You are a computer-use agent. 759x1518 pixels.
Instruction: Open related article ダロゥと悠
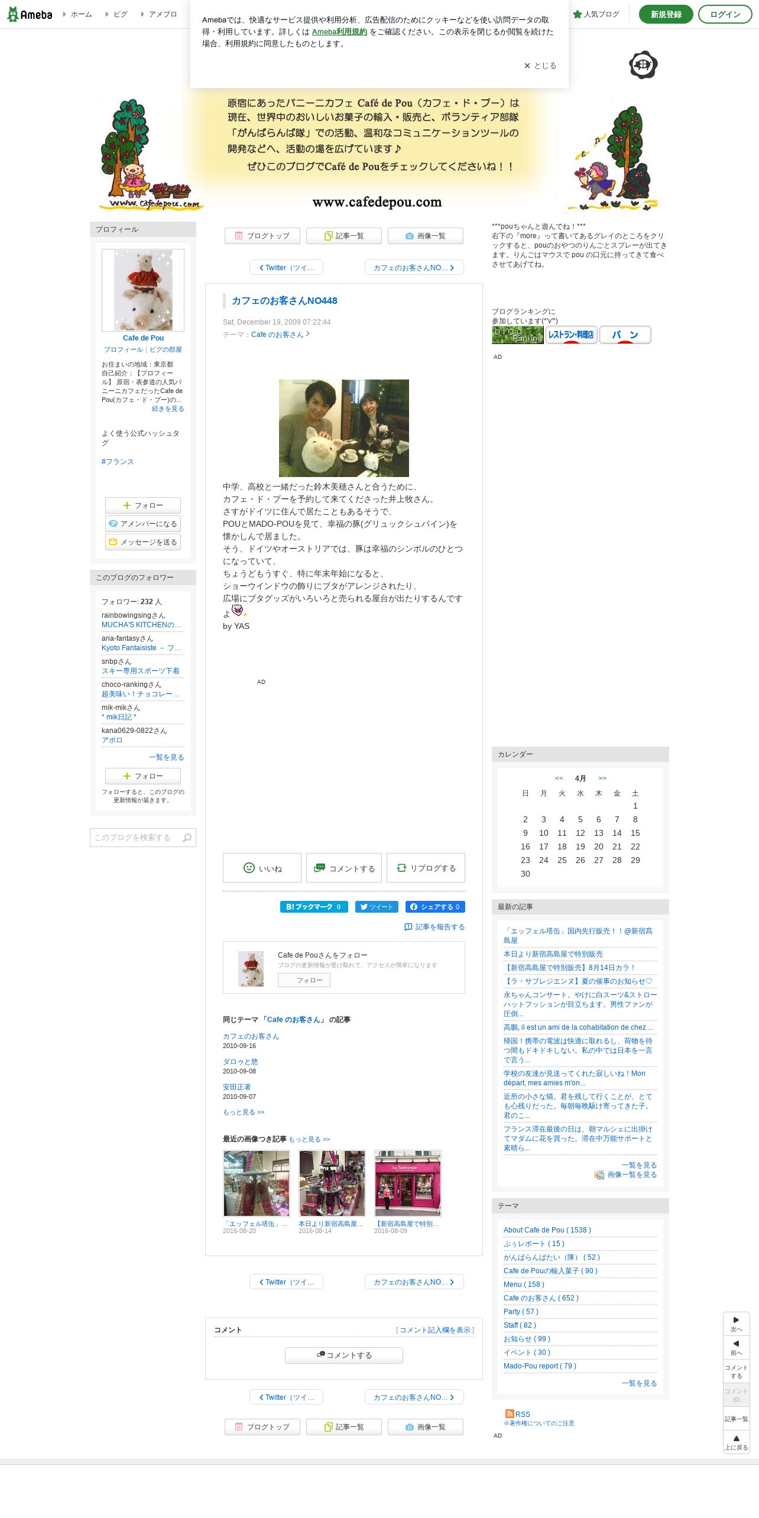point(241,1062)
